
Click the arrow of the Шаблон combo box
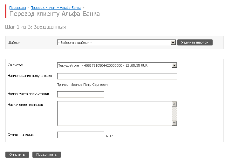click(x=173, y=43)
